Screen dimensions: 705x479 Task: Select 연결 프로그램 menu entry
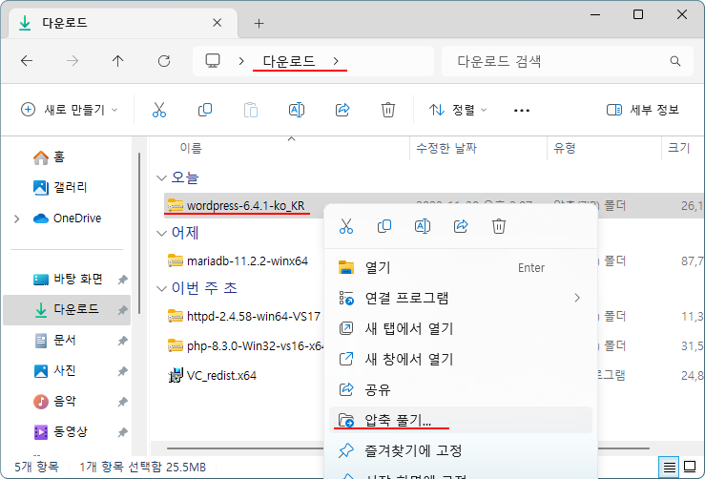tap(461, 298)
